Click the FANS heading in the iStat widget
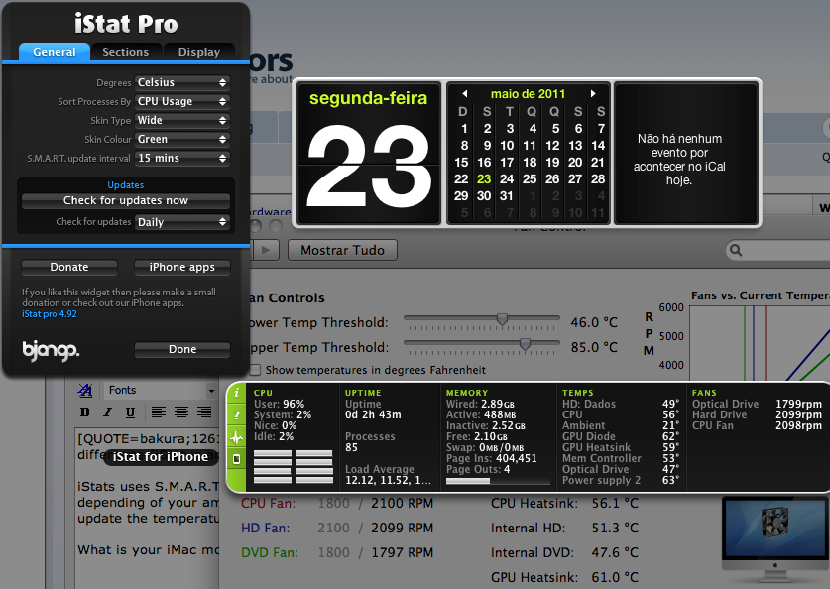The width and height of the screenshot is (830, 589). pyautogui.click(x=704, y=393)
